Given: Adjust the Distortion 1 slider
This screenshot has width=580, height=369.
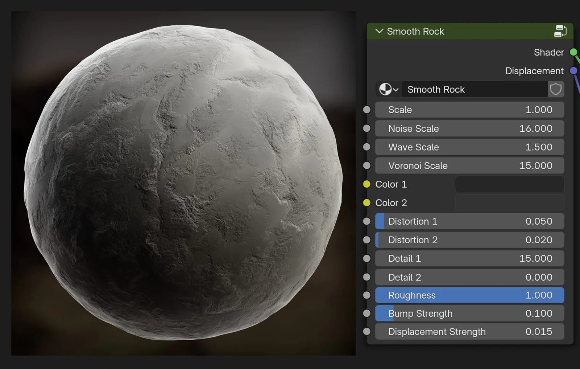Looking at the screenshot, I should [x=469, y=221].
